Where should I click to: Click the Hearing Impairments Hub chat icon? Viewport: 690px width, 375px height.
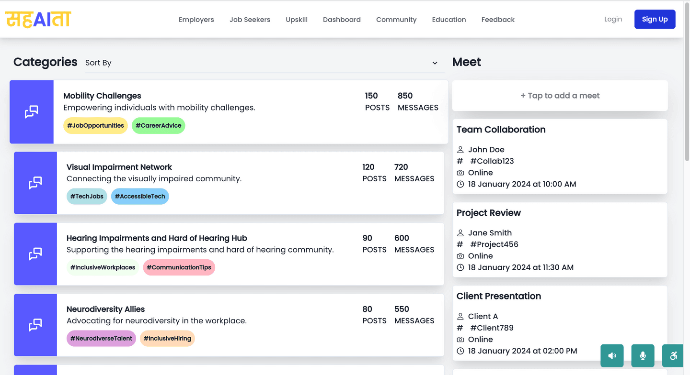tap(35, 254)
